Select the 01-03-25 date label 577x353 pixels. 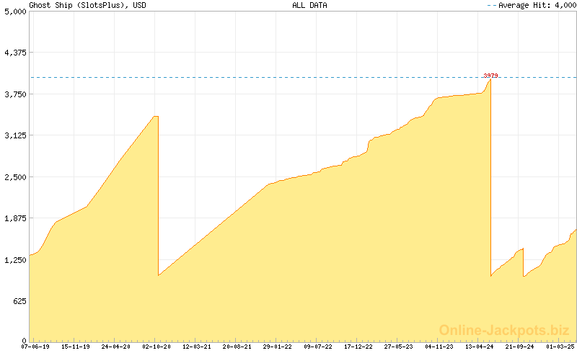(x=560, y=347)
